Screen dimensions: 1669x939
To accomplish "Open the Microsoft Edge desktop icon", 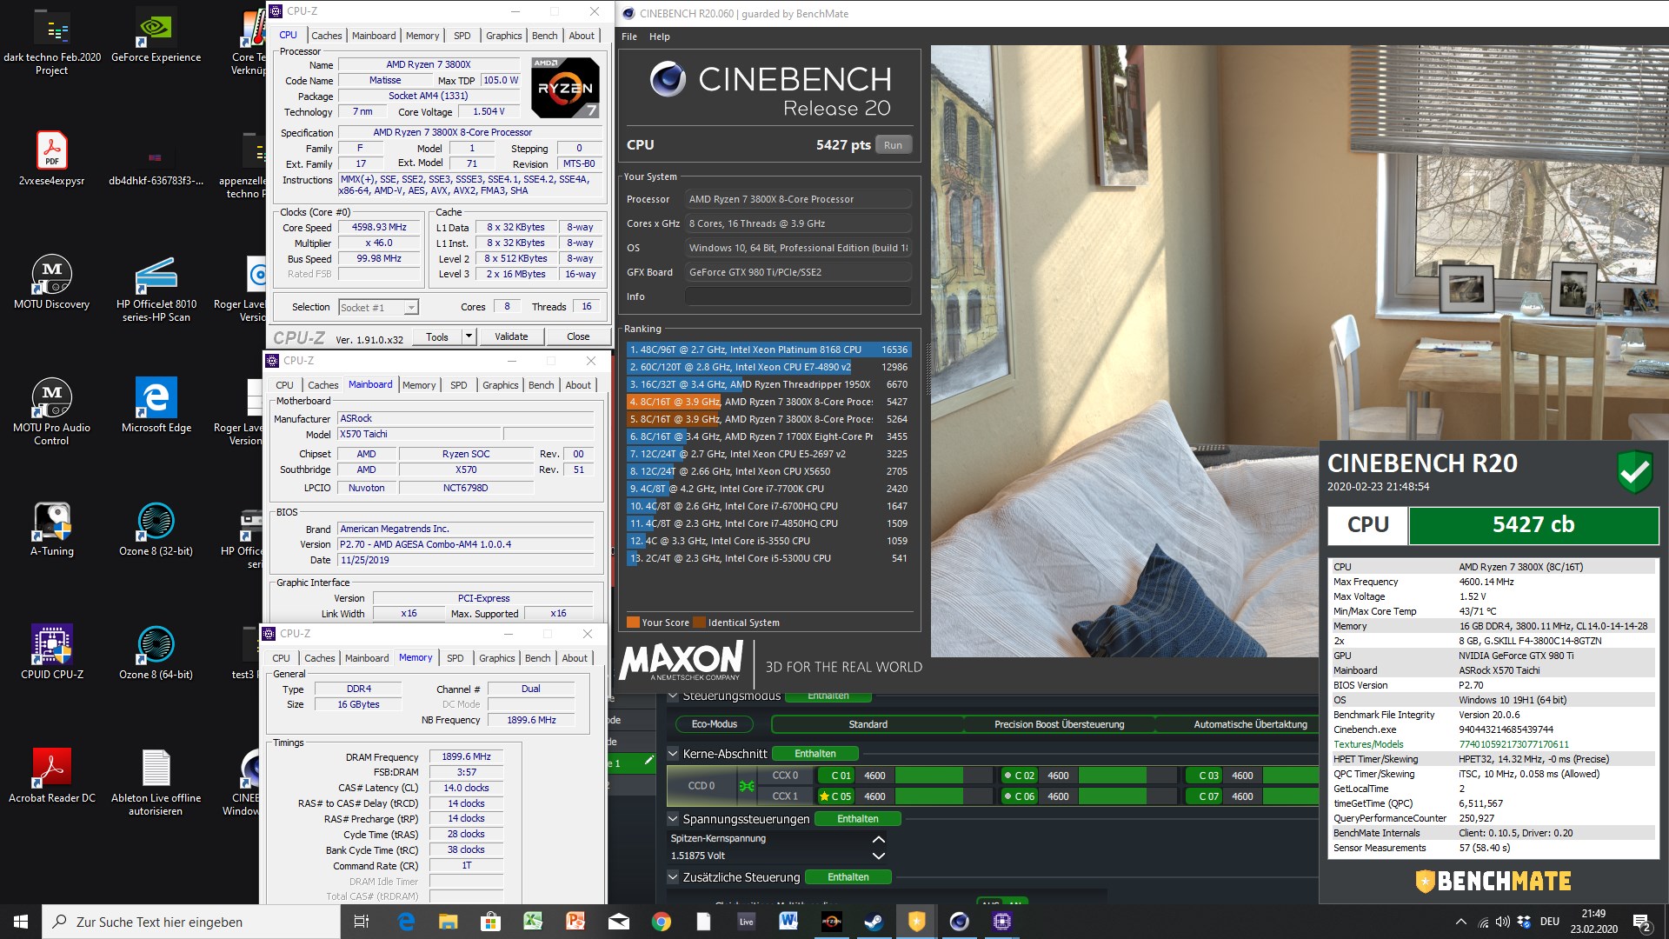I will [156, 406].
